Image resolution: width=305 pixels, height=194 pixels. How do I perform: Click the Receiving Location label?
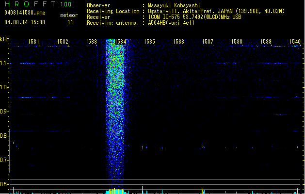point(113,11)
